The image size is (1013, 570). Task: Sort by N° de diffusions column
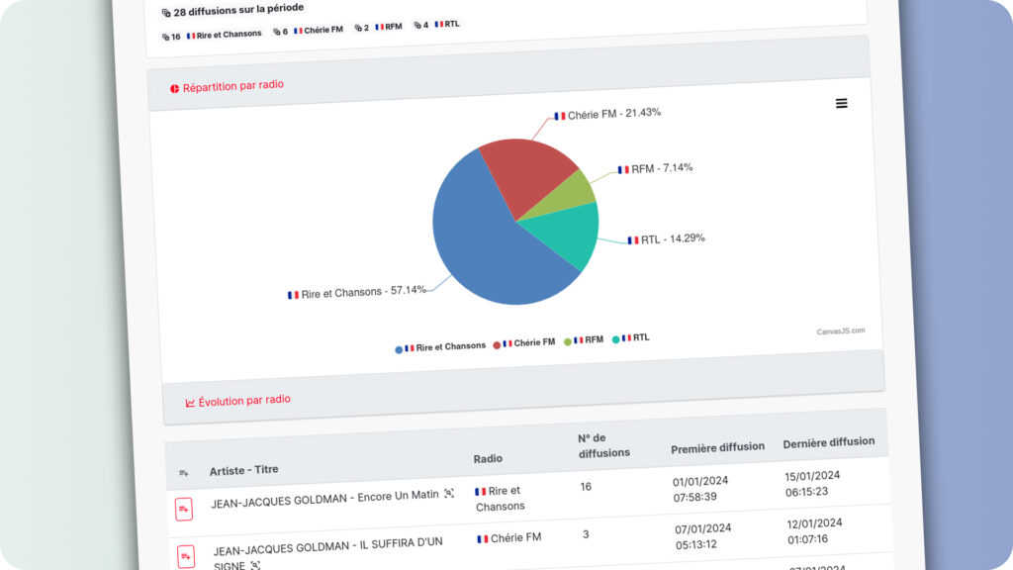click(x=603, y=446)
